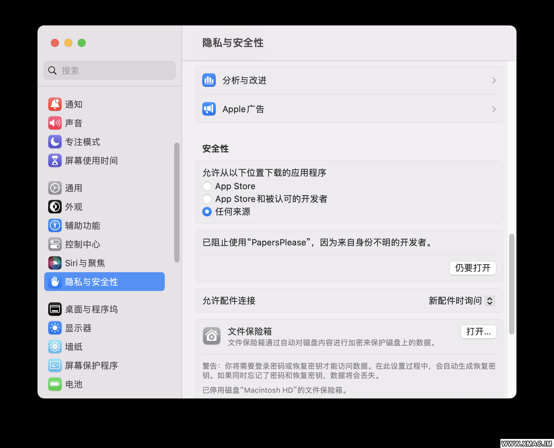Click the PapersPlease blocked message text

click(318, 242)
